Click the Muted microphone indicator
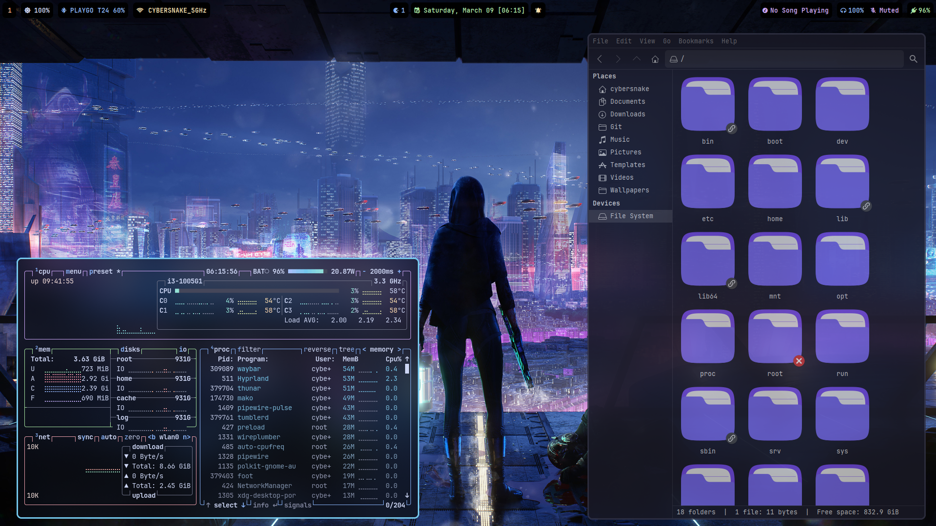Screen dimensions: 936x526 885,10
